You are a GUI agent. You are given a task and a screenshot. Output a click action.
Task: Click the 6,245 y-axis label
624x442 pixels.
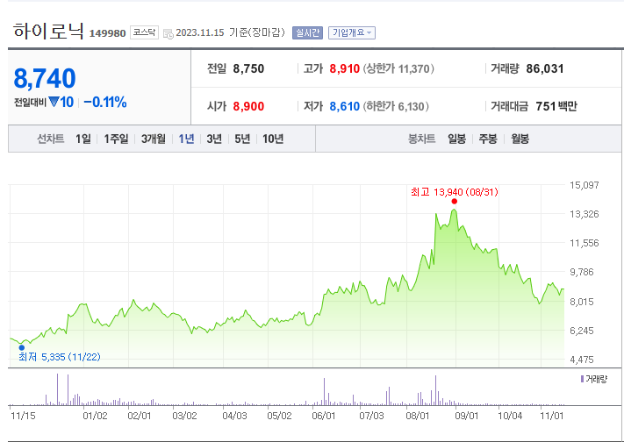[582, 331]
